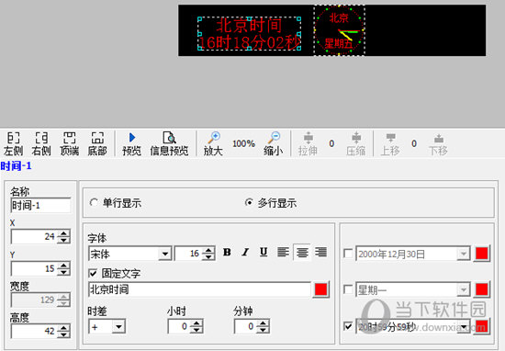Zoom in with the 放大 magnifier
505x351 pixels.
point(213,143)
